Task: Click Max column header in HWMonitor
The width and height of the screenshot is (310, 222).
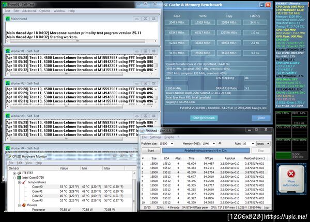Action: (x=114, y=168)
